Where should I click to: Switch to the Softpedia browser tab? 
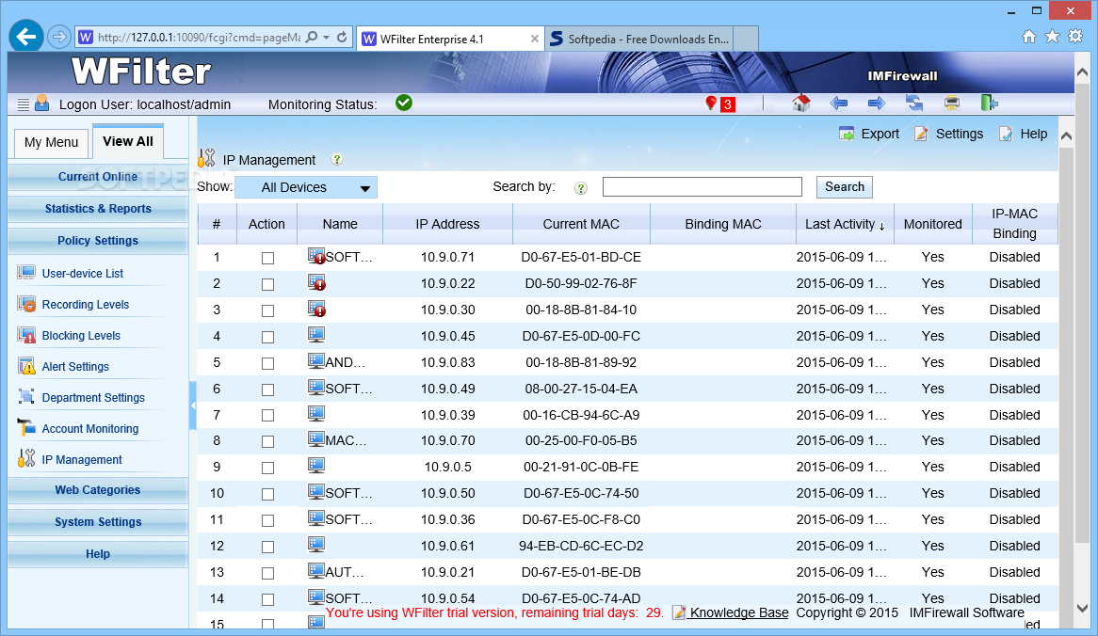[x=639, y=40]
